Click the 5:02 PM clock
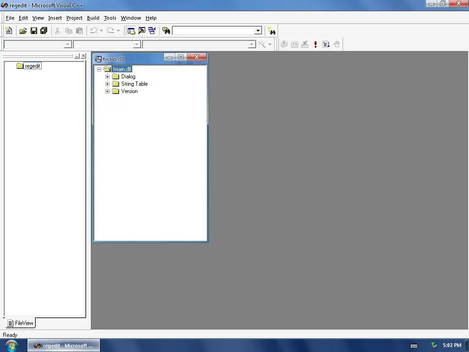Viewport: 469px width, 352px height. tap(452, 345)
